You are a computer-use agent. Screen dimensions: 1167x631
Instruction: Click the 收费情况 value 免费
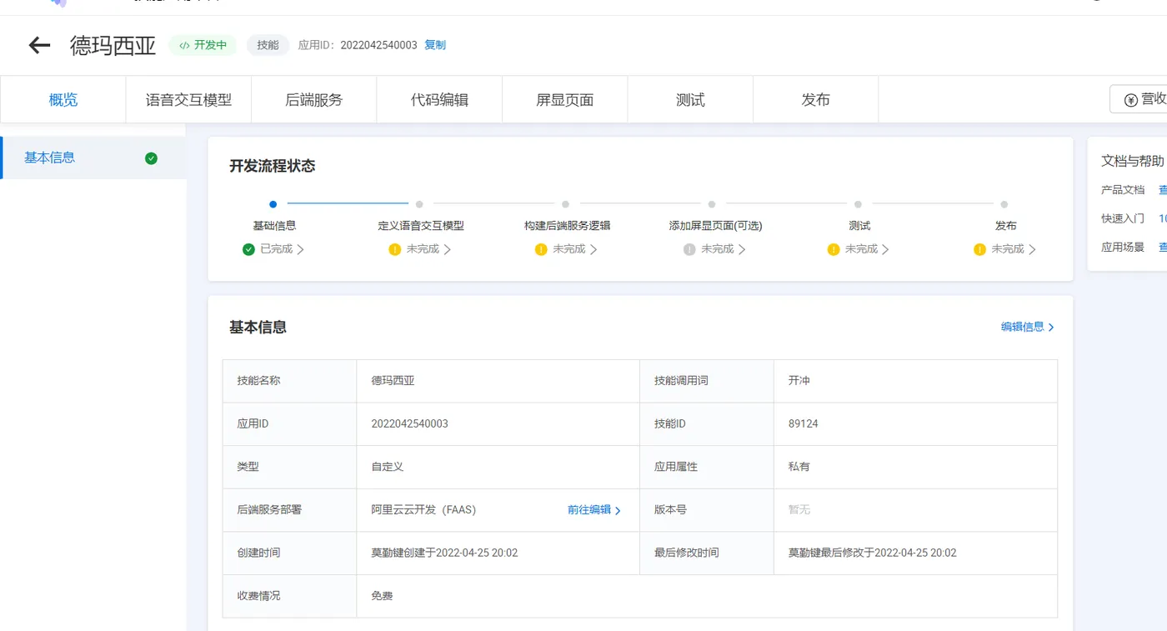pos(382,596)
